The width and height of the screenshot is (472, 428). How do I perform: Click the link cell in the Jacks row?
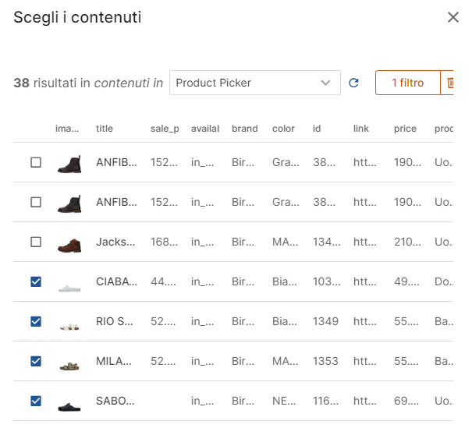[x=364, y=242]
